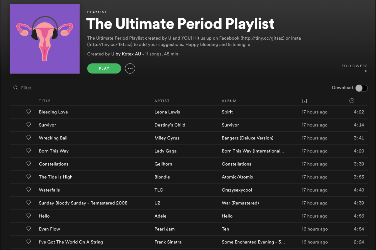
Task: Toggle the Download switch on
Action: [x=361, y=88]
